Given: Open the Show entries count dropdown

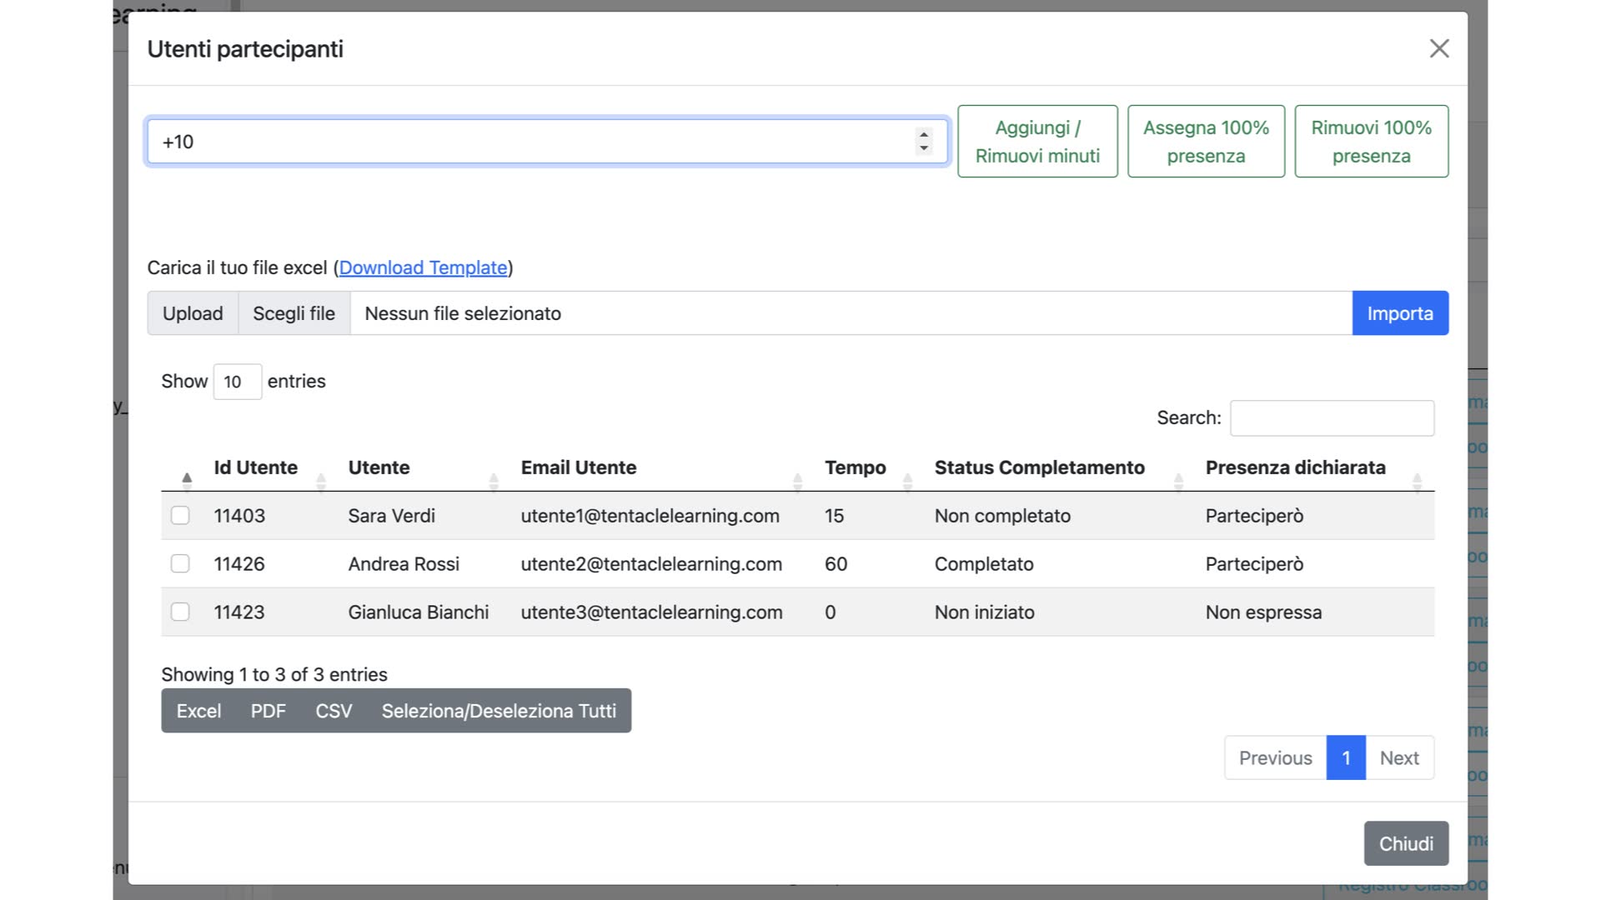Looking at the screenshot, I should click(x=237, y=382).
